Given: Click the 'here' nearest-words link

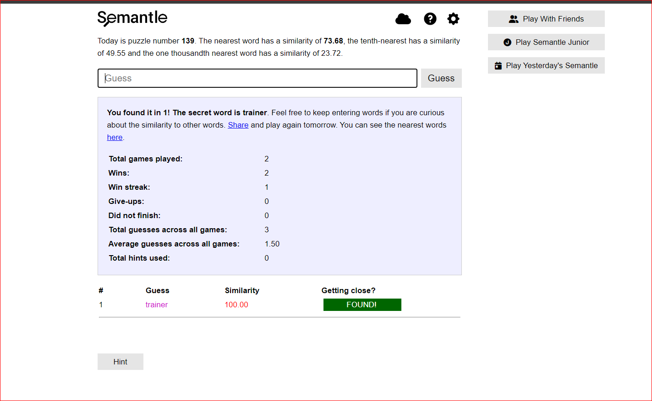Looking at the screenshot, I should click(x=114, y=137).
